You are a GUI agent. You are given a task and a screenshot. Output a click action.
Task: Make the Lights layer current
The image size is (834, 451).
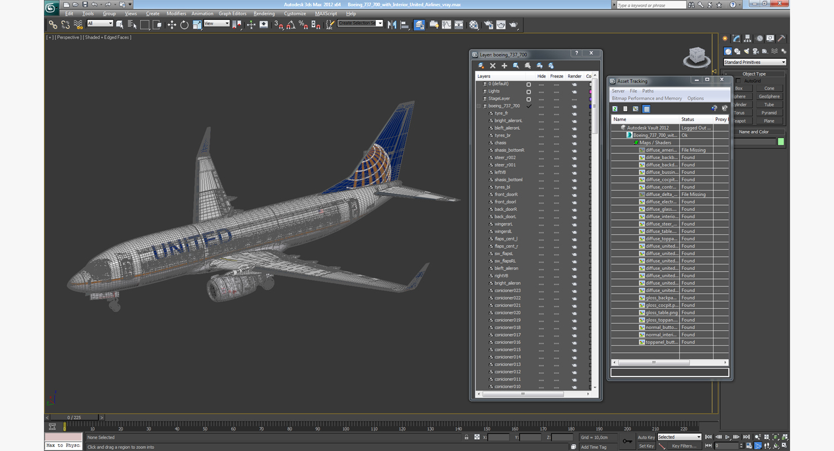coord(529,91)
